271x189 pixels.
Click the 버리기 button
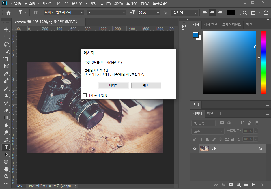pos(113,85)
